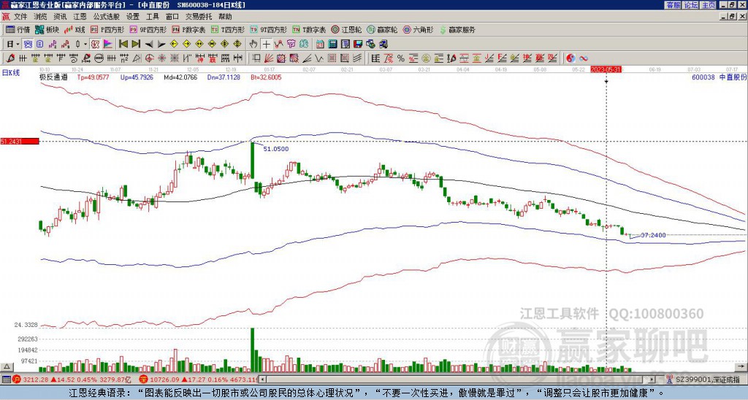The image size is (748, 400).
Task: Click the 客服 button
Action: (x=673, y=5)
